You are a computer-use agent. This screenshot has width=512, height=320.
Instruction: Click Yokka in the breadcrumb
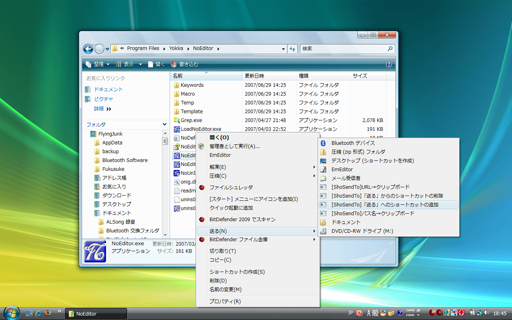(x=176, y=48)
